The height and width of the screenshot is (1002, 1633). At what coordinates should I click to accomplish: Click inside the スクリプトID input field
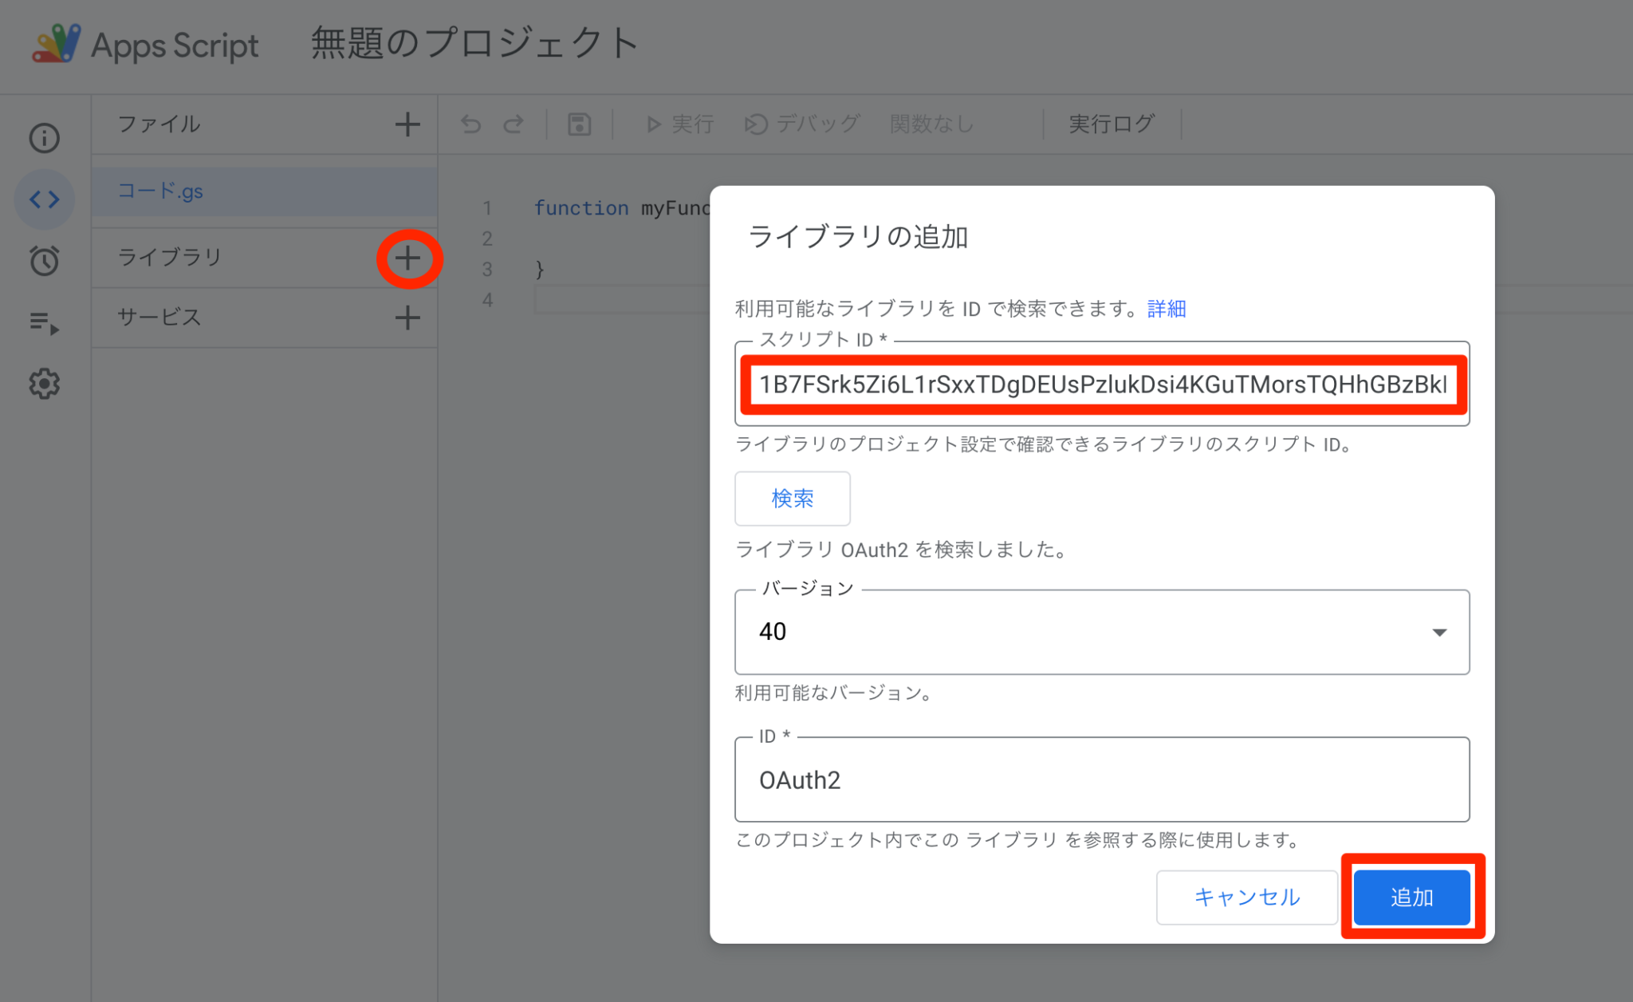pyautogui.click(x=1103, y=385)
